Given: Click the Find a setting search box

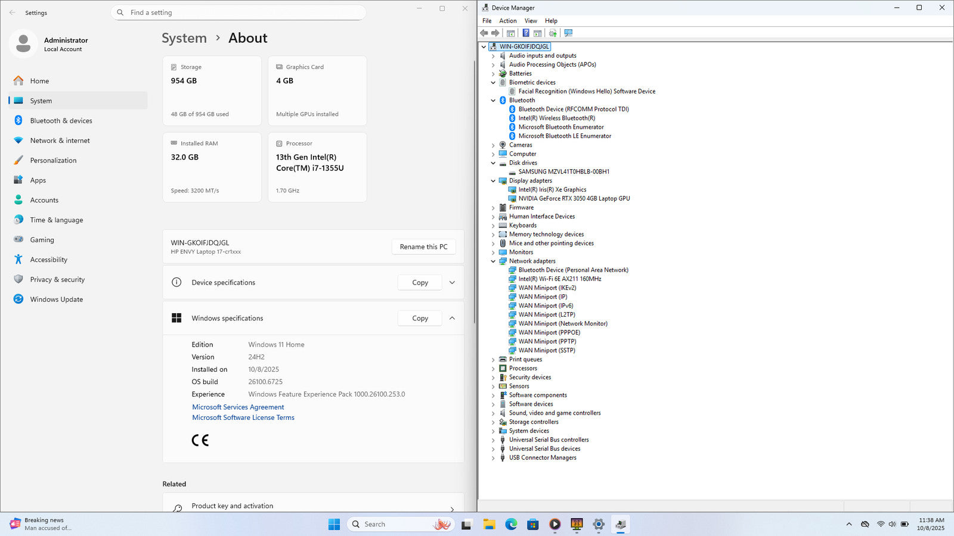Looking at the screenshot, I should [x=238, y=13].
